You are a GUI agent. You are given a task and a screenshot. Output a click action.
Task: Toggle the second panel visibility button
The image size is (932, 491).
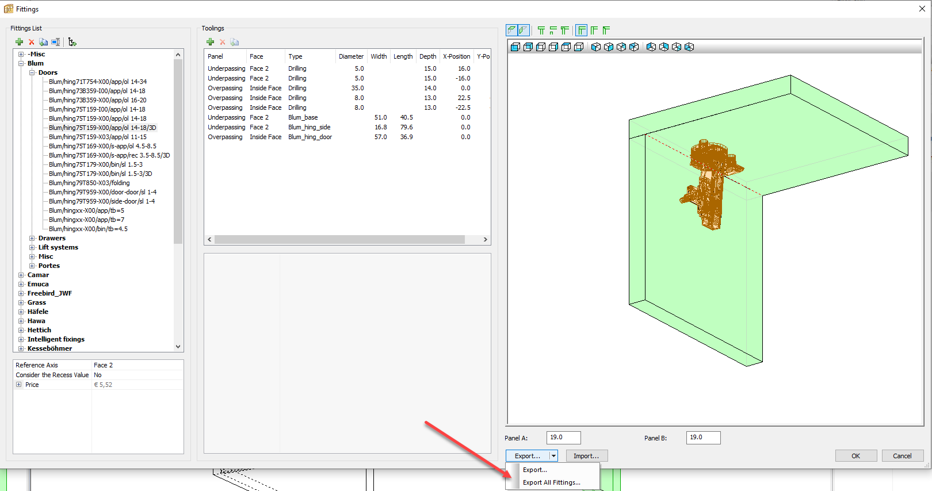(x=524, y=30)
